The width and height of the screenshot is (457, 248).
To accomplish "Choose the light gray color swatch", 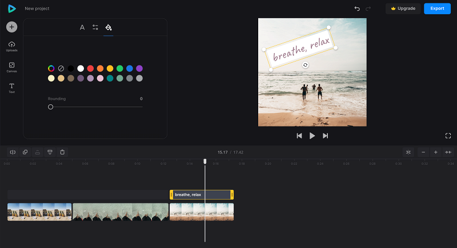I will pos(139,78).
